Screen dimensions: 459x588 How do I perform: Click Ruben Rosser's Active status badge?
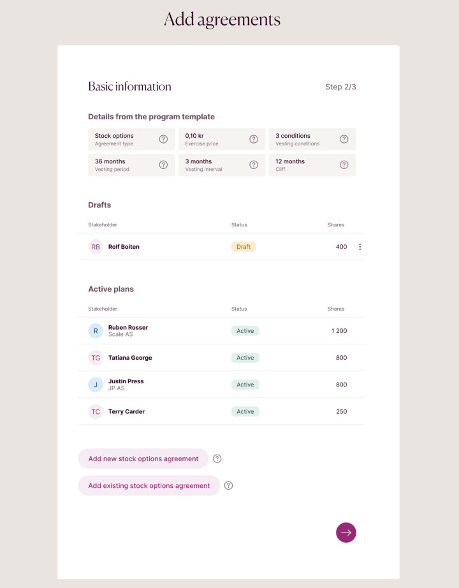click(x=245, y=331)
